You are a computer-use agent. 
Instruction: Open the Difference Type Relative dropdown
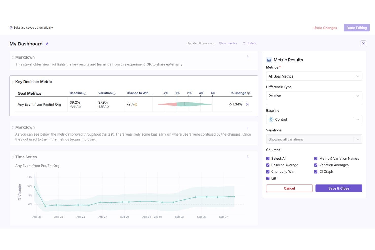(x=314, y=96)
